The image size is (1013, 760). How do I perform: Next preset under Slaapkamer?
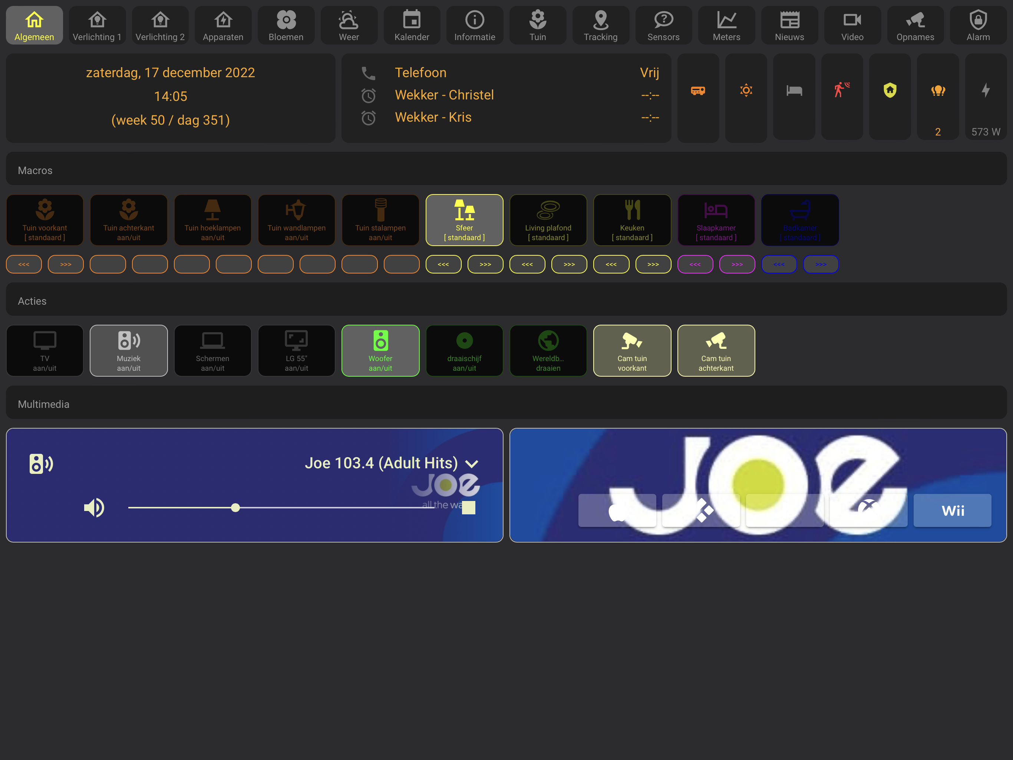(x=737, y=264)
